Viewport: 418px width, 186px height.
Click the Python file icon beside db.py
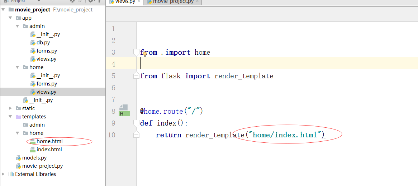[33, 43]
